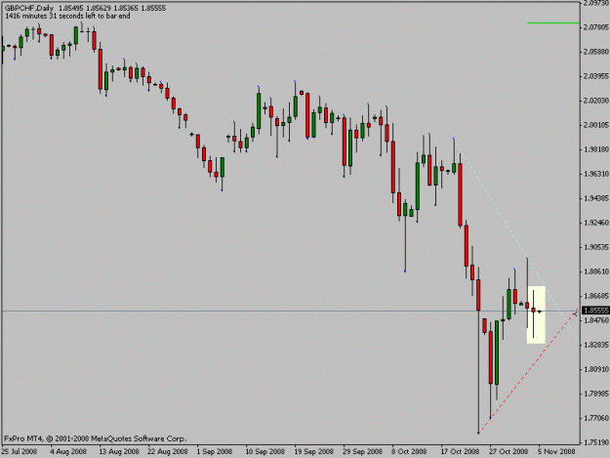Click the 17 Oct 2008 date label
Viewport: 610px width, 458px height.
[x=460, y=452]
